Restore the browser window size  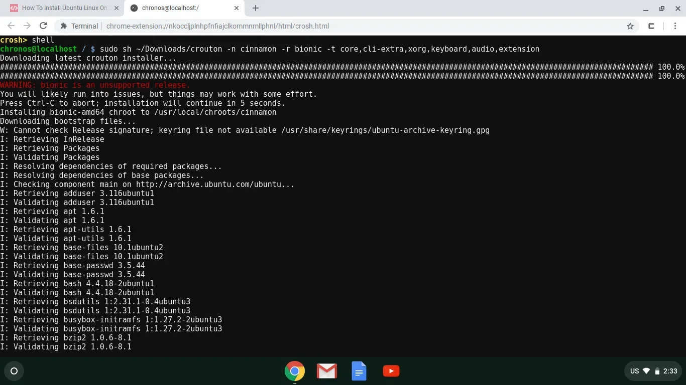pos(661,9)
